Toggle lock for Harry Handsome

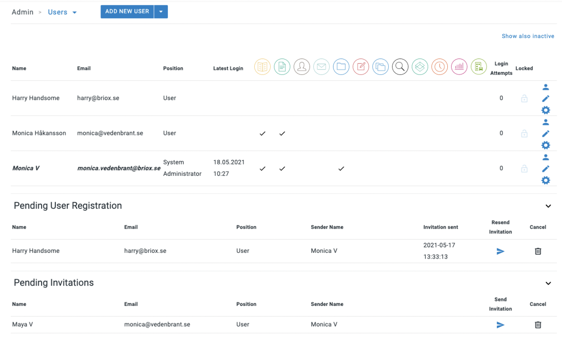tap(524, 98)
